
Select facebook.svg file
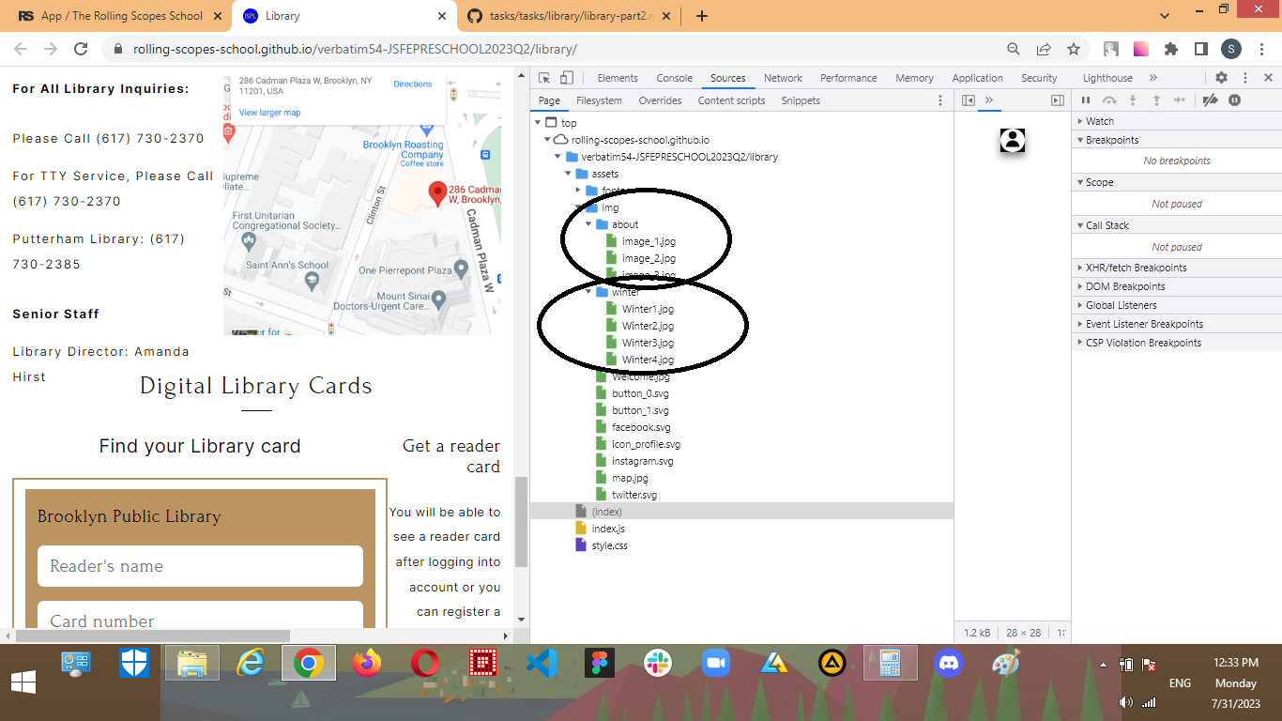tap(641, 427)
